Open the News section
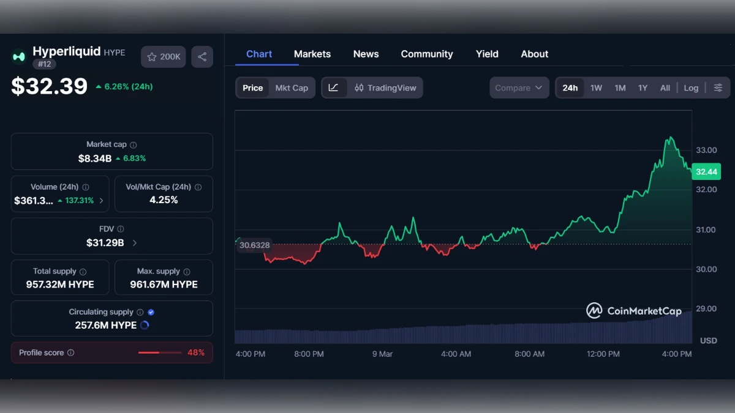The image size is (735, 413). [x=366, y=54]
